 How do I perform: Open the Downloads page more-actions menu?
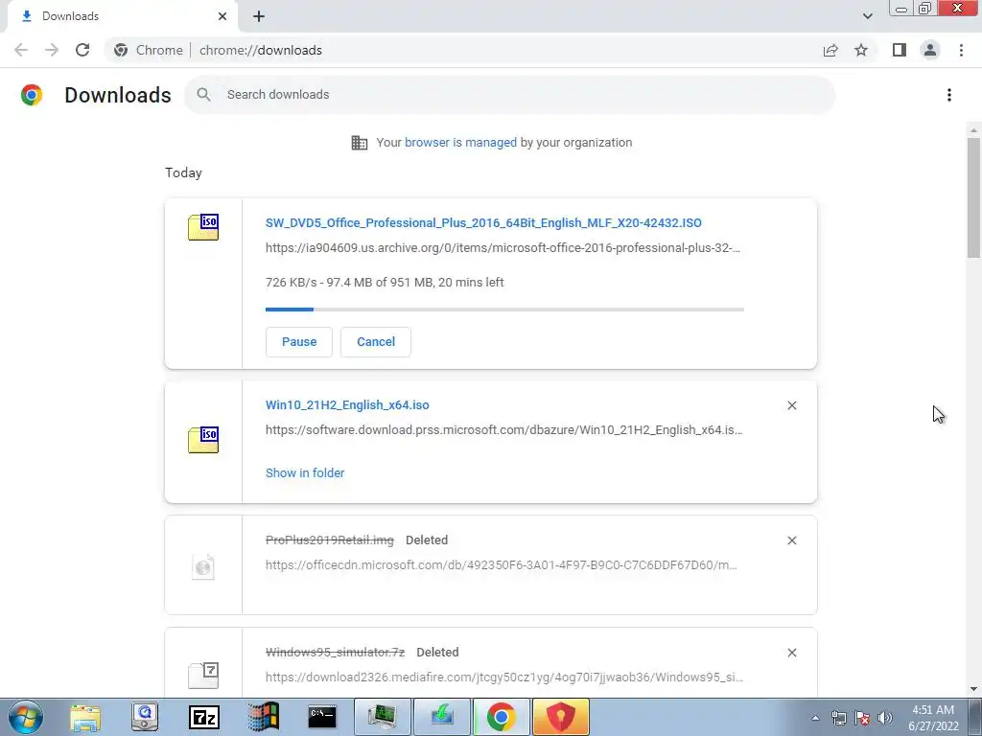pyautogui.click(x=948, y=95)
